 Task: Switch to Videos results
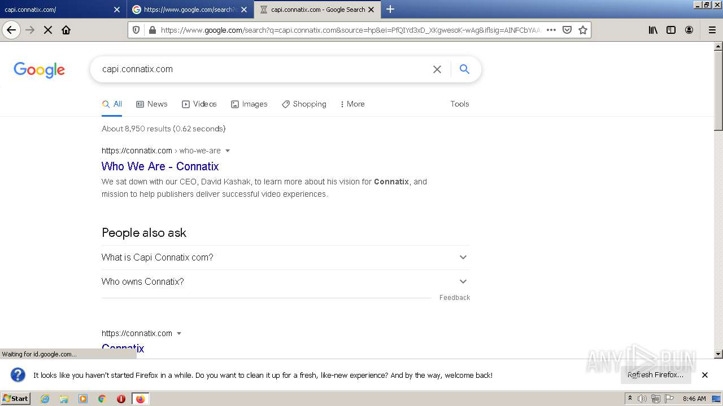pyautogui.click(x=199, y=104)
